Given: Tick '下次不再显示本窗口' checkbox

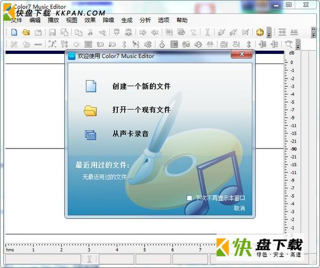Looking at the screenshot, I should 189,198.
